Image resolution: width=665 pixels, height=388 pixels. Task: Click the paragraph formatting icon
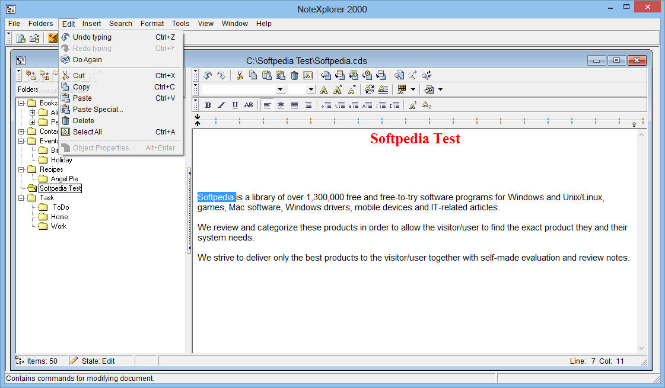pyautogui.click(x=383, y=90)
